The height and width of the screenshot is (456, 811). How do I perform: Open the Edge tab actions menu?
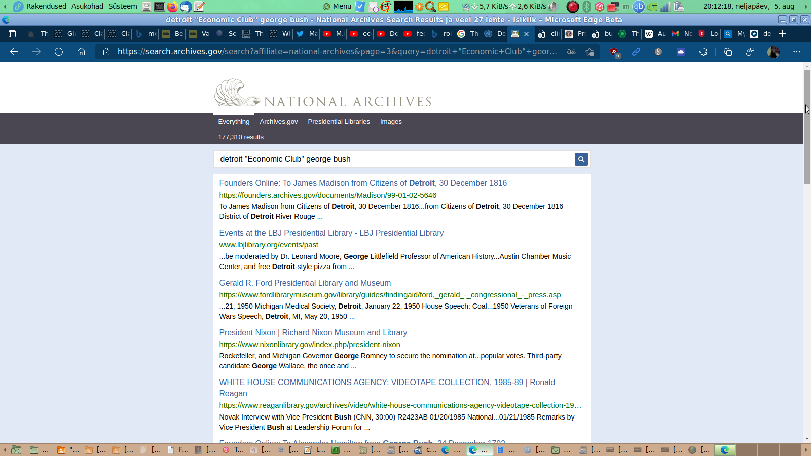coord(12,34)
